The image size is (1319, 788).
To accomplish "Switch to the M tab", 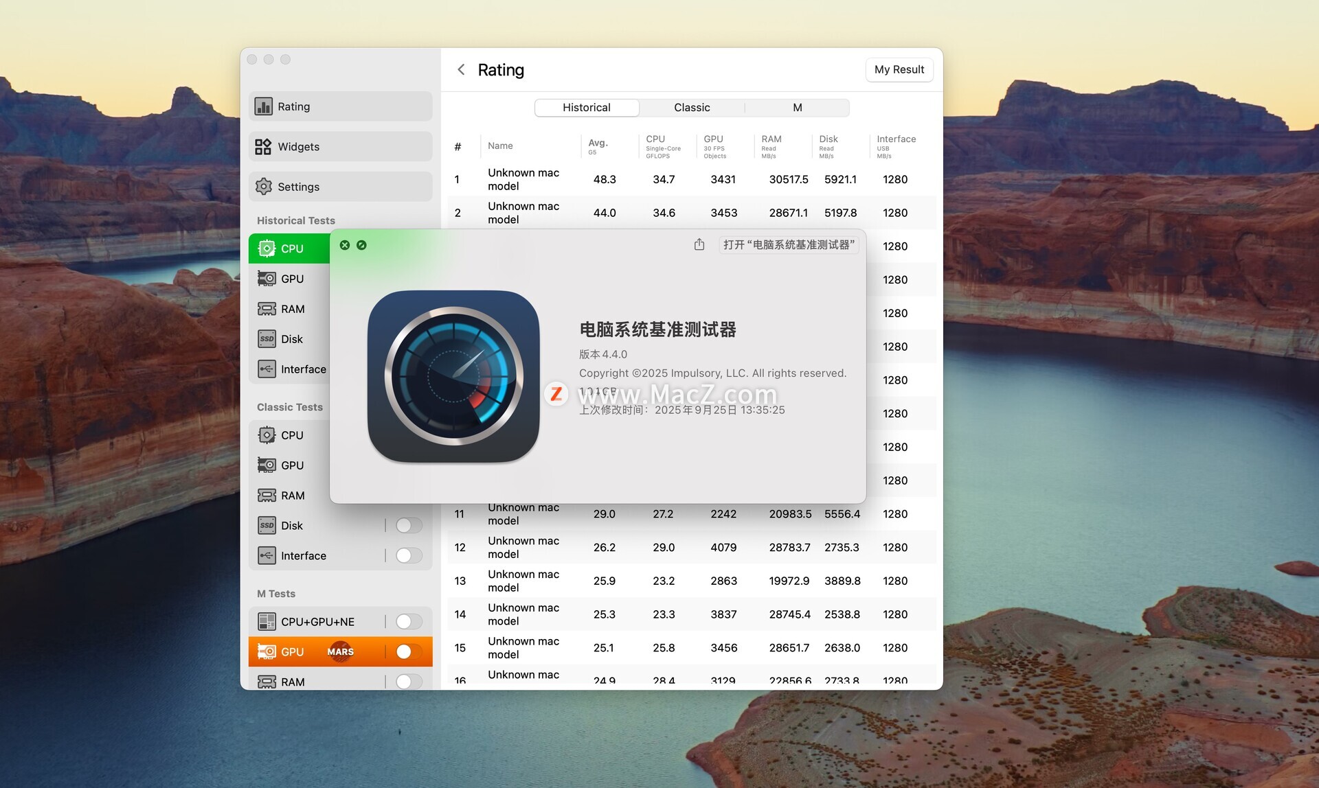I will 797,108.
